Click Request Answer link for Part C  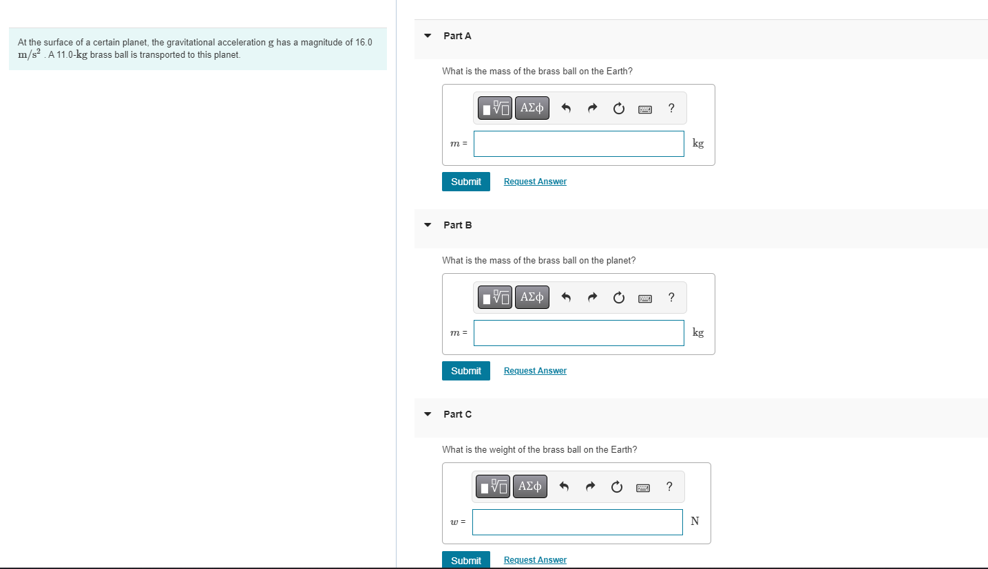point(535,560)
